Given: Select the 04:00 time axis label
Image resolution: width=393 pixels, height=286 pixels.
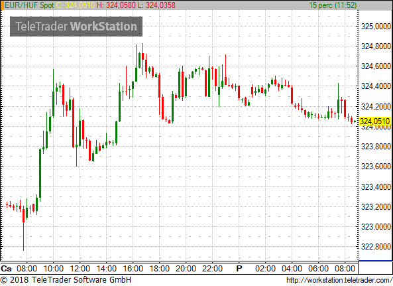Looking at the screenshot, I should click(292, 269).
